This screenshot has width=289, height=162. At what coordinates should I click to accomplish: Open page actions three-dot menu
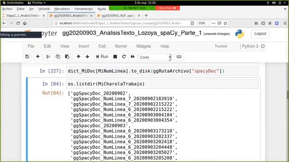point(213,23)
